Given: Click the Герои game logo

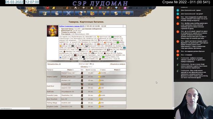Looking at the screenshot, I should pyautogui.click(x=31, y=9).
